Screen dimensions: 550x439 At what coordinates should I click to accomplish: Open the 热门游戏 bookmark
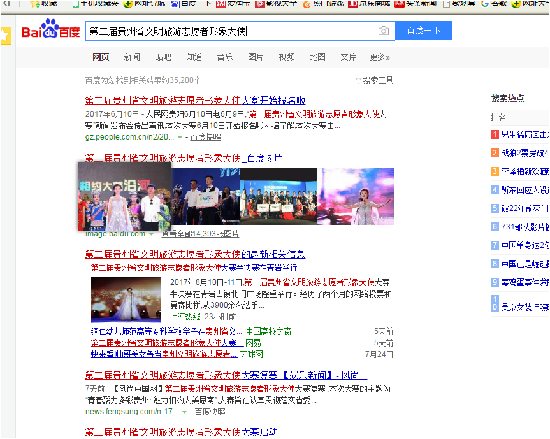coord(322,4)
